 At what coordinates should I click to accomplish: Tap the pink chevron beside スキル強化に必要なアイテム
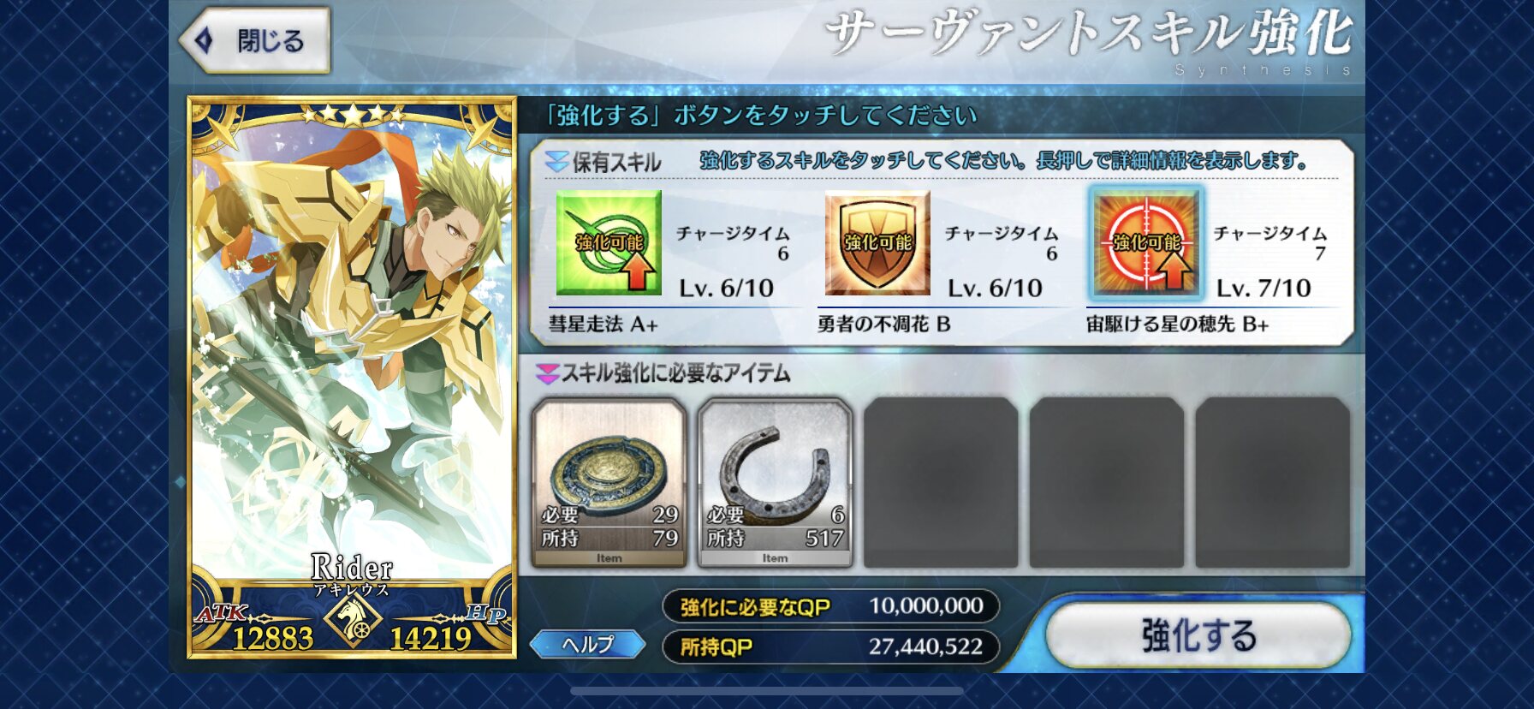click(x=546, y=373)
